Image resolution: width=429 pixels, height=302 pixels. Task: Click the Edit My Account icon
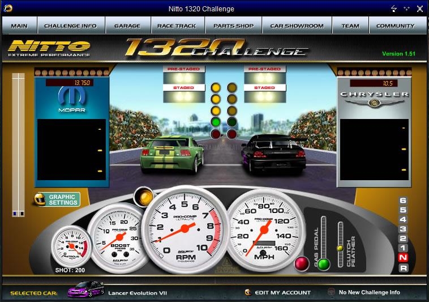click(x=248, y=292)
